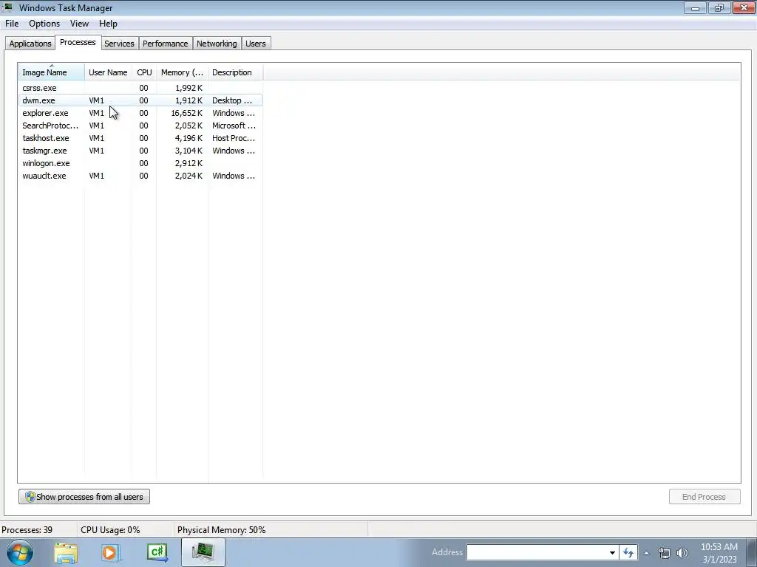
Task: Switch to the Users tab
Action: (255, 44)
